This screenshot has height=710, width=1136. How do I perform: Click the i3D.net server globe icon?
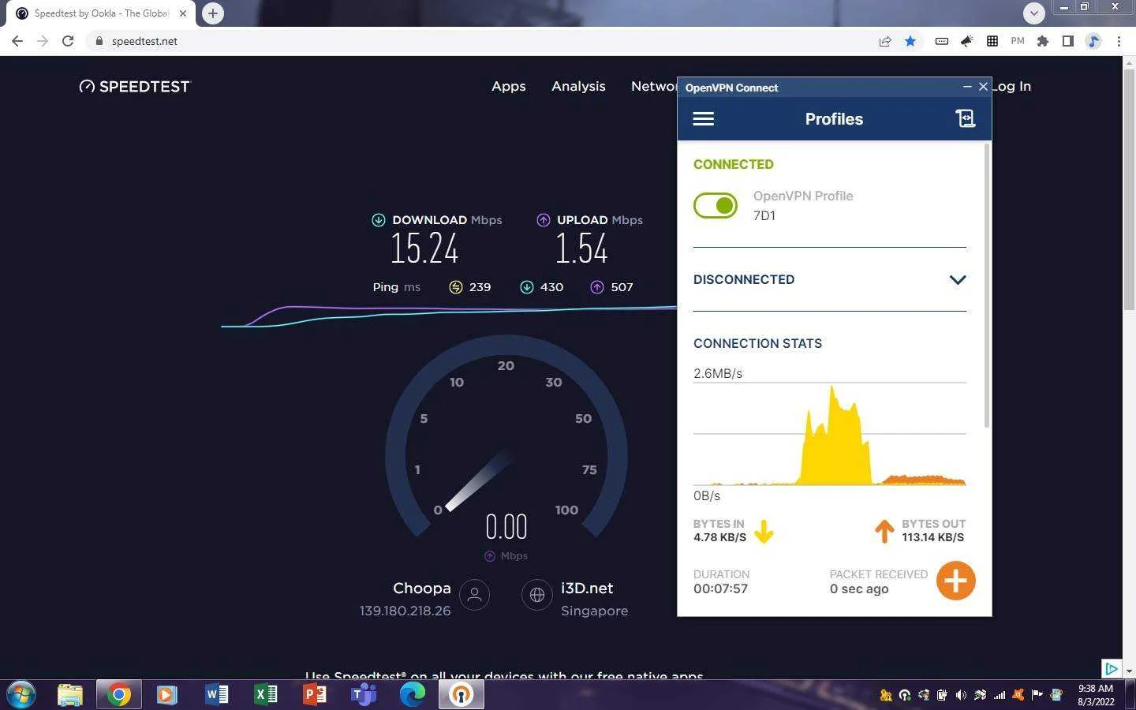point(537,595)
